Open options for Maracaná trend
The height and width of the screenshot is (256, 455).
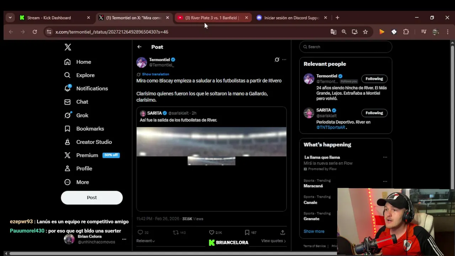click(x=385, y=181)
